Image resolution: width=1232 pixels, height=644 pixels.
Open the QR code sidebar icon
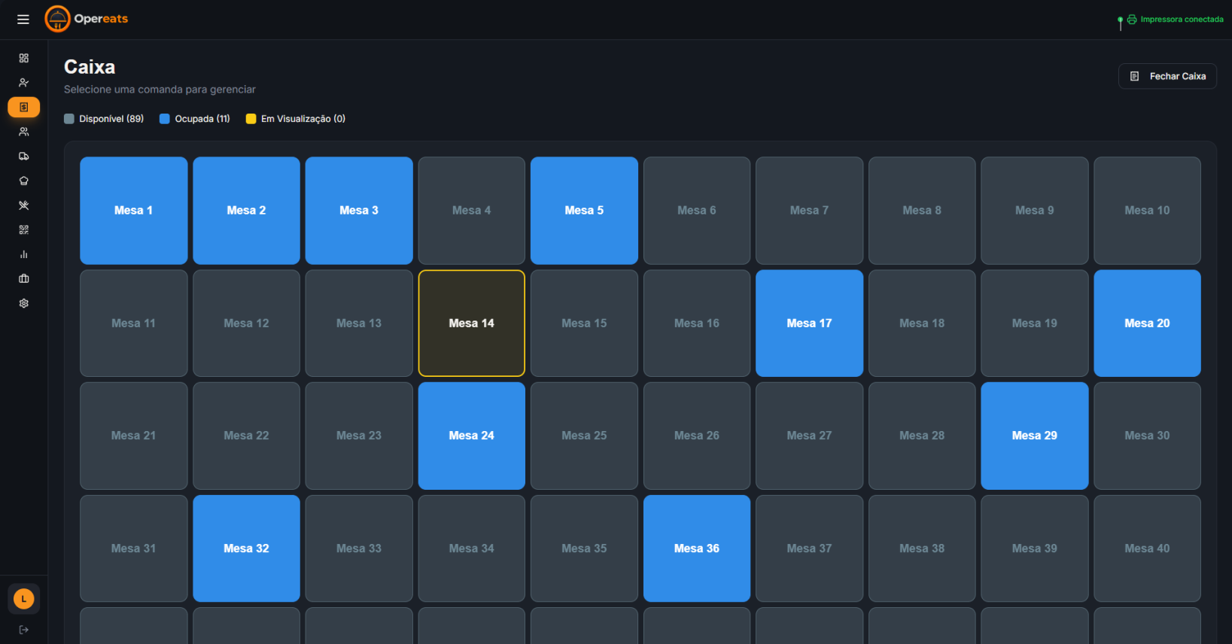point(24,229)
